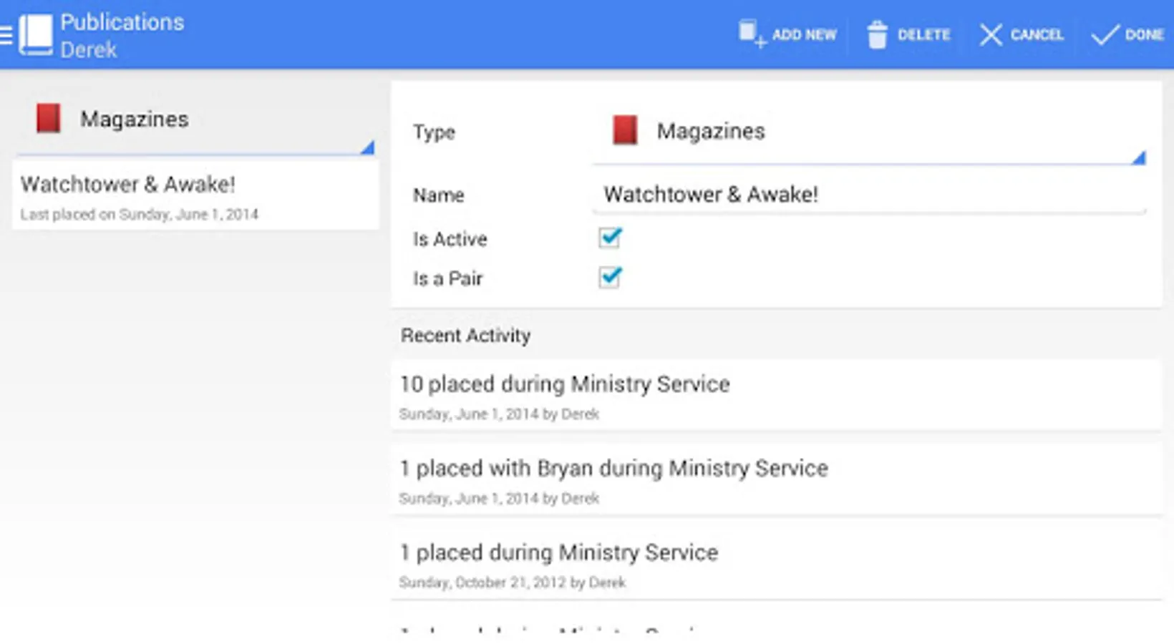Click the Delete trash can icon
The image size is (1174, 644).
(877, 34)
